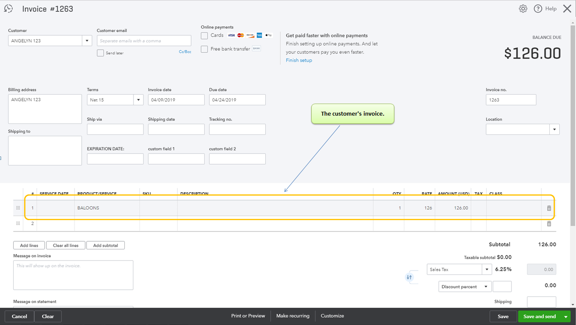Viewport: 576px width, 325px height.
Task: Tick the Cards online payment checkbox
Action: (x=204, y=36)
